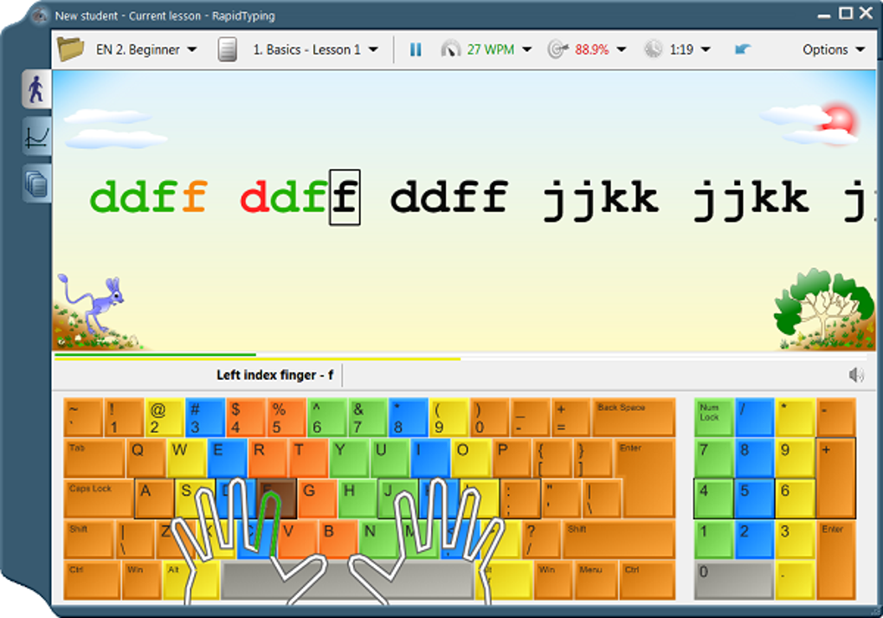Click the blue restart arrow icon
This screenshot has height=618, width=883.
click(x=743, y=49)
